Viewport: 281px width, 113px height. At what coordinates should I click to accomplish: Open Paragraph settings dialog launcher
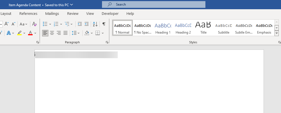pos(107,42)
